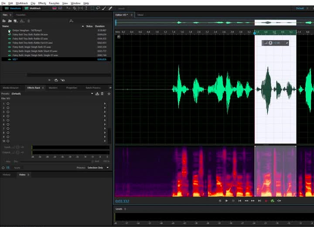
Task: Select the Lasso selection tool
Action: tap(98, 8)
